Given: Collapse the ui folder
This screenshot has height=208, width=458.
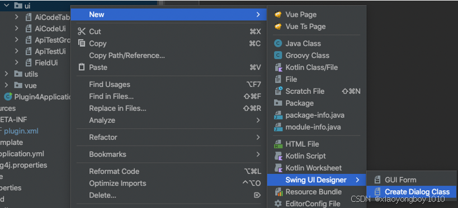Looking at the screenshot, I should click(x=6, y=6).
